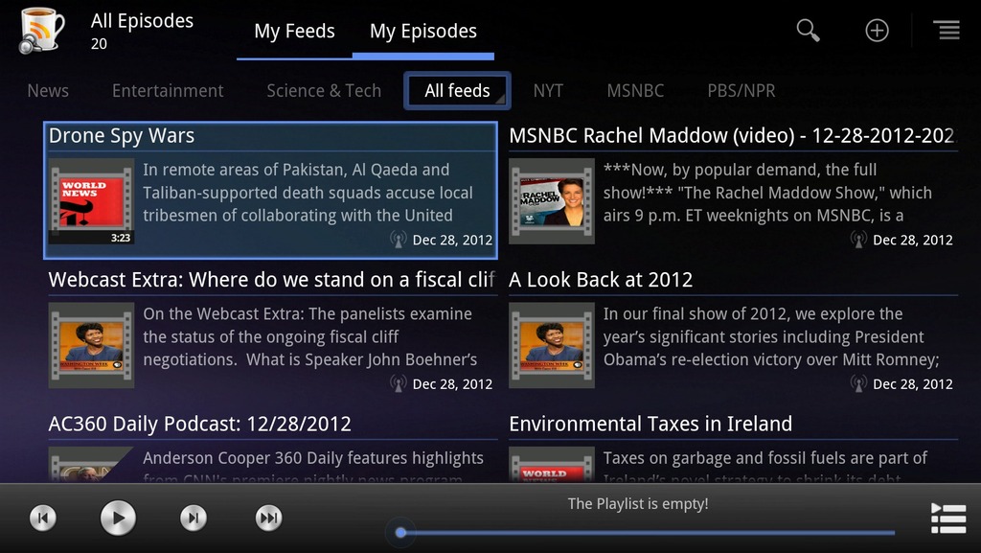Open MSNBC Rachel Maddow (video) episode title
Screen dimensions: 981x553
pyautogui.click(x=732, y=136)
